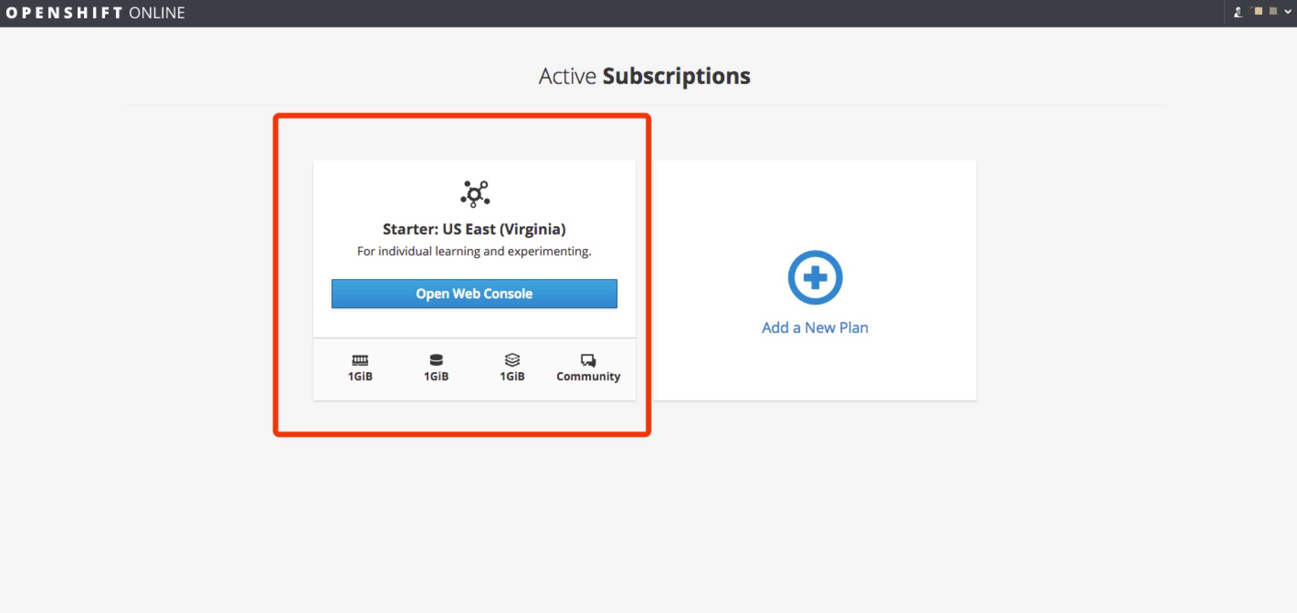Click the blue plus circle icon

point(815,277)
